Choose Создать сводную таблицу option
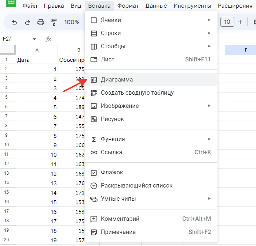 point(137,92)
